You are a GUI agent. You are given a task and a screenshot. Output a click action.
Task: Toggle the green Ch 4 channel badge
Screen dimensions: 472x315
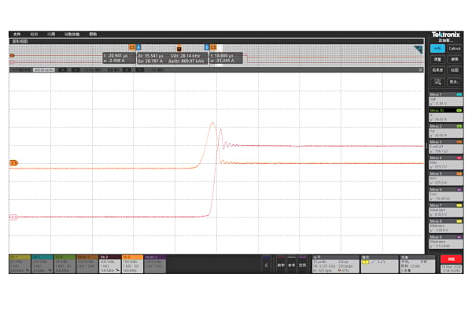point(65,264)
